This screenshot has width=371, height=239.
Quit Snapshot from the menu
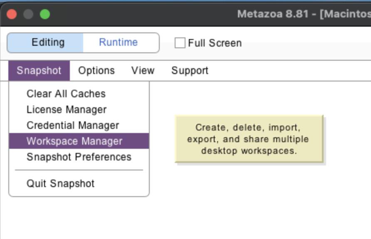click(x=60, y=184)
